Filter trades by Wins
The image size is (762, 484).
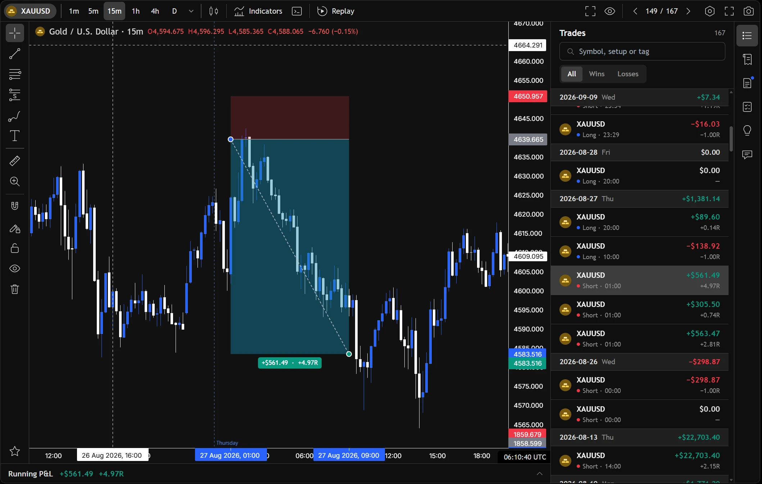597,74
